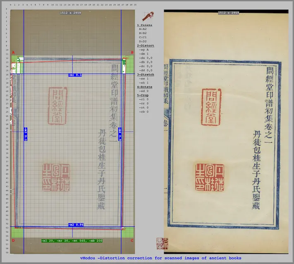Click the -sp A distort parameter

click(144, 50)
